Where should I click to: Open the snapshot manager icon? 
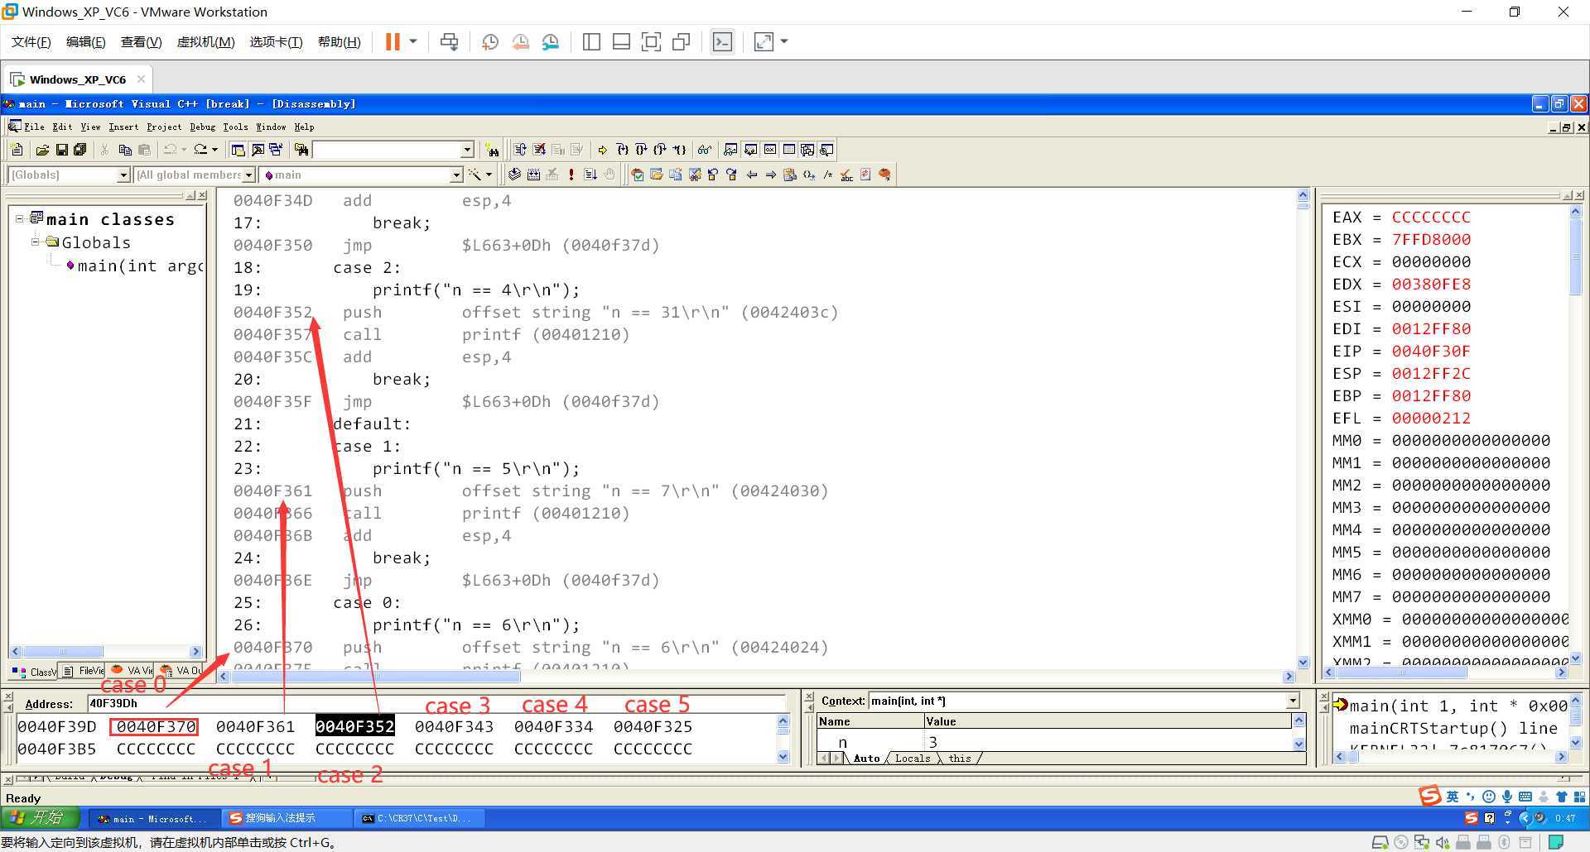[550, 41]
